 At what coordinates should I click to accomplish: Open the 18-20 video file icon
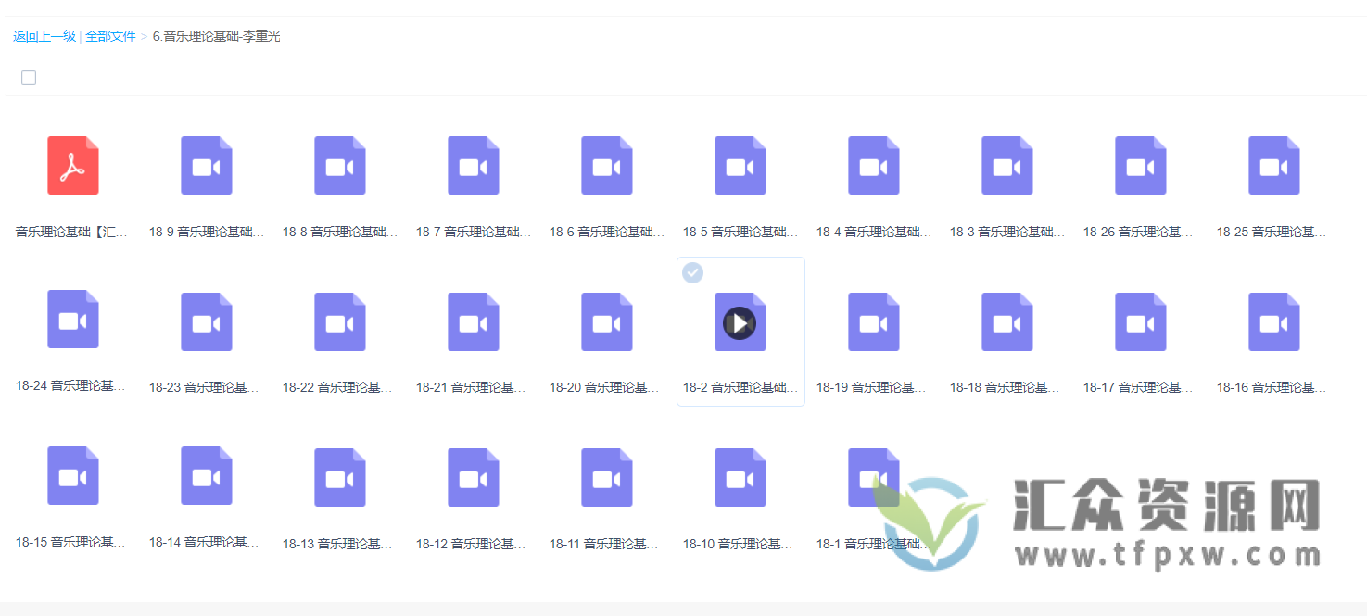click(x=606, y=321)
